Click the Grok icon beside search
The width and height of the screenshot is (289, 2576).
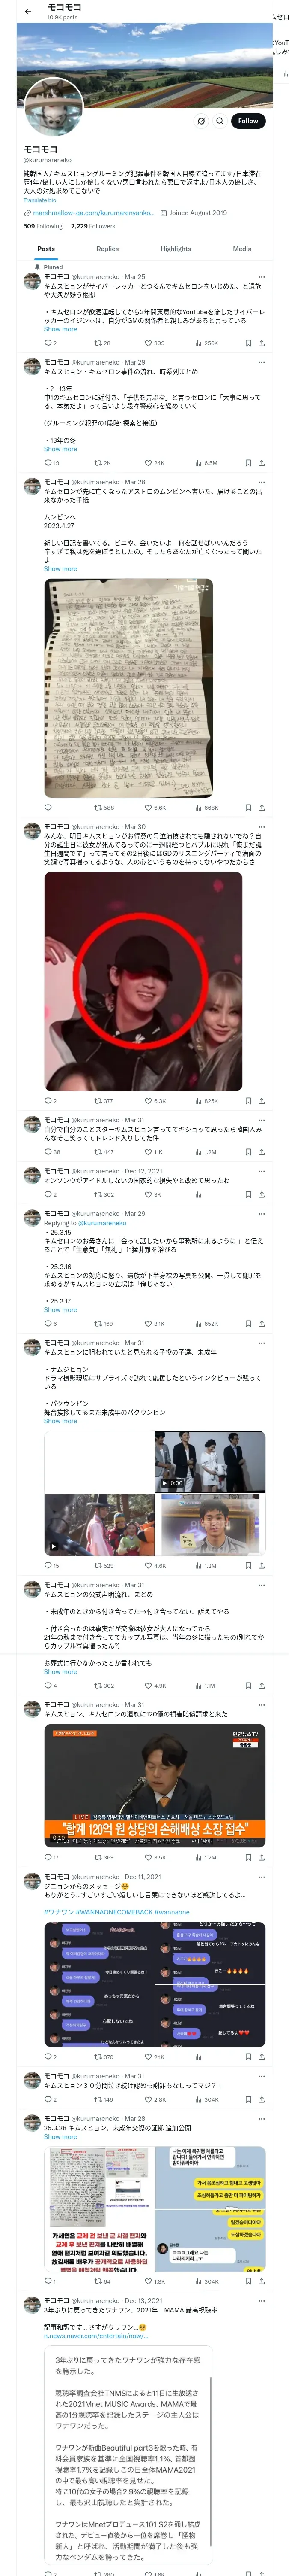click(x=201, y=121)
